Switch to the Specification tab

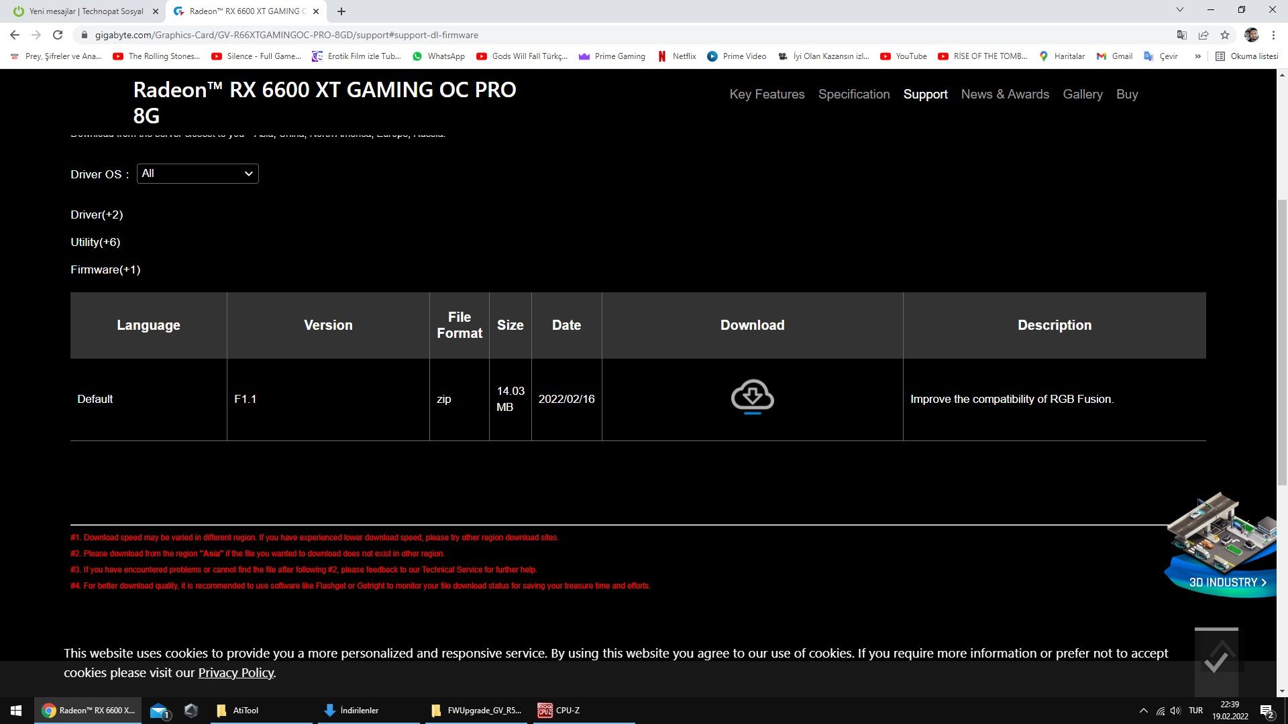[853, 95]
